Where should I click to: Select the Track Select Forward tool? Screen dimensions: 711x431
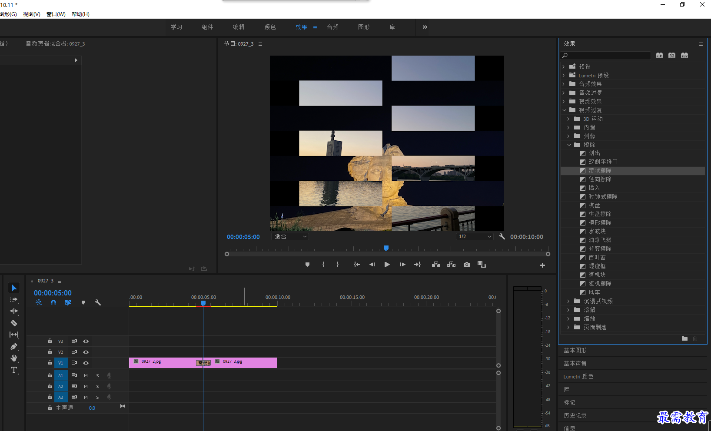click(14, 299)
